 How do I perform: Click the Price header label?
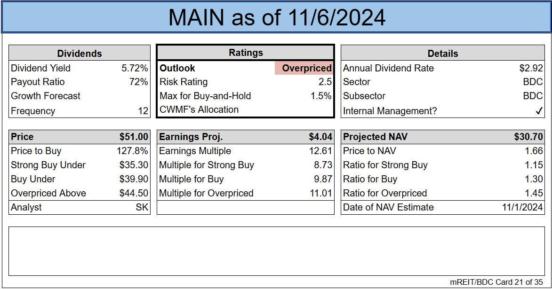click(22, 137)
